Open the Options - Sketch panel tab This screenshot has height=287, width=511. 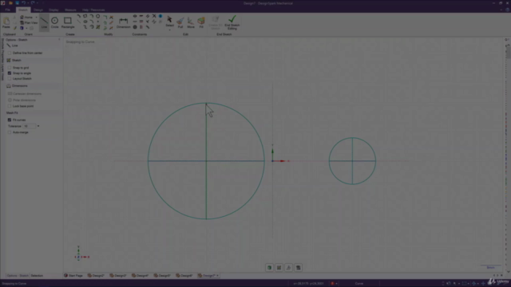coord(18,276)
